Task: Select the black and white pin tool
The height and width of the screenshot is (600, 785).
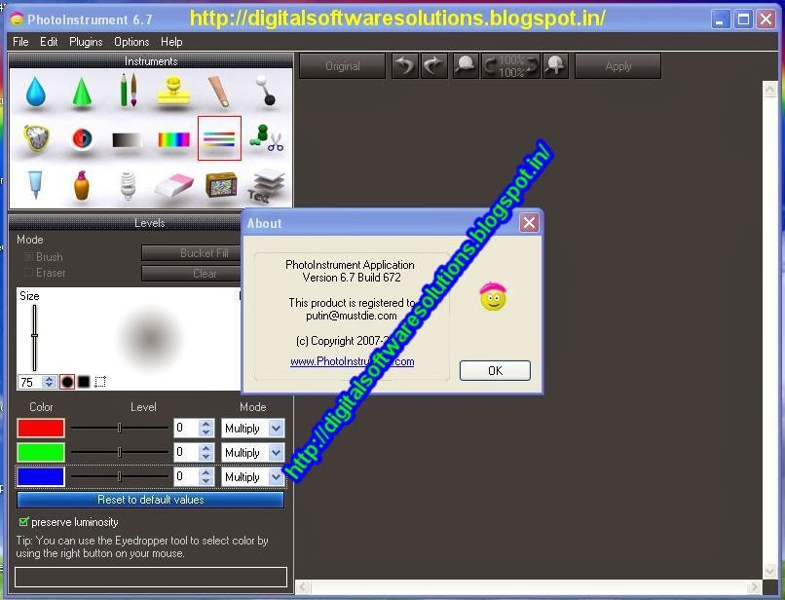Action: [266, 91]
